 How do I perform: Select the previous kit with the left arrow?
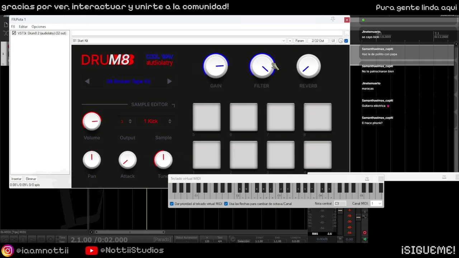[x=87, y=81]
